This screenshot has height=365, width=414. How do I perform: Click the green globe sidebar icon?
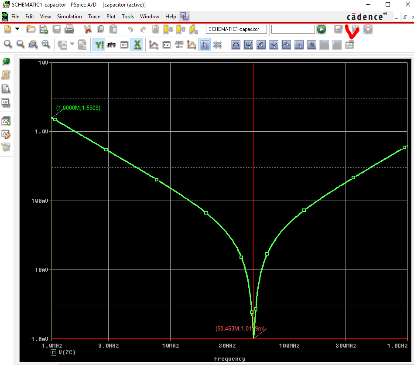click(x=6, y=61)
